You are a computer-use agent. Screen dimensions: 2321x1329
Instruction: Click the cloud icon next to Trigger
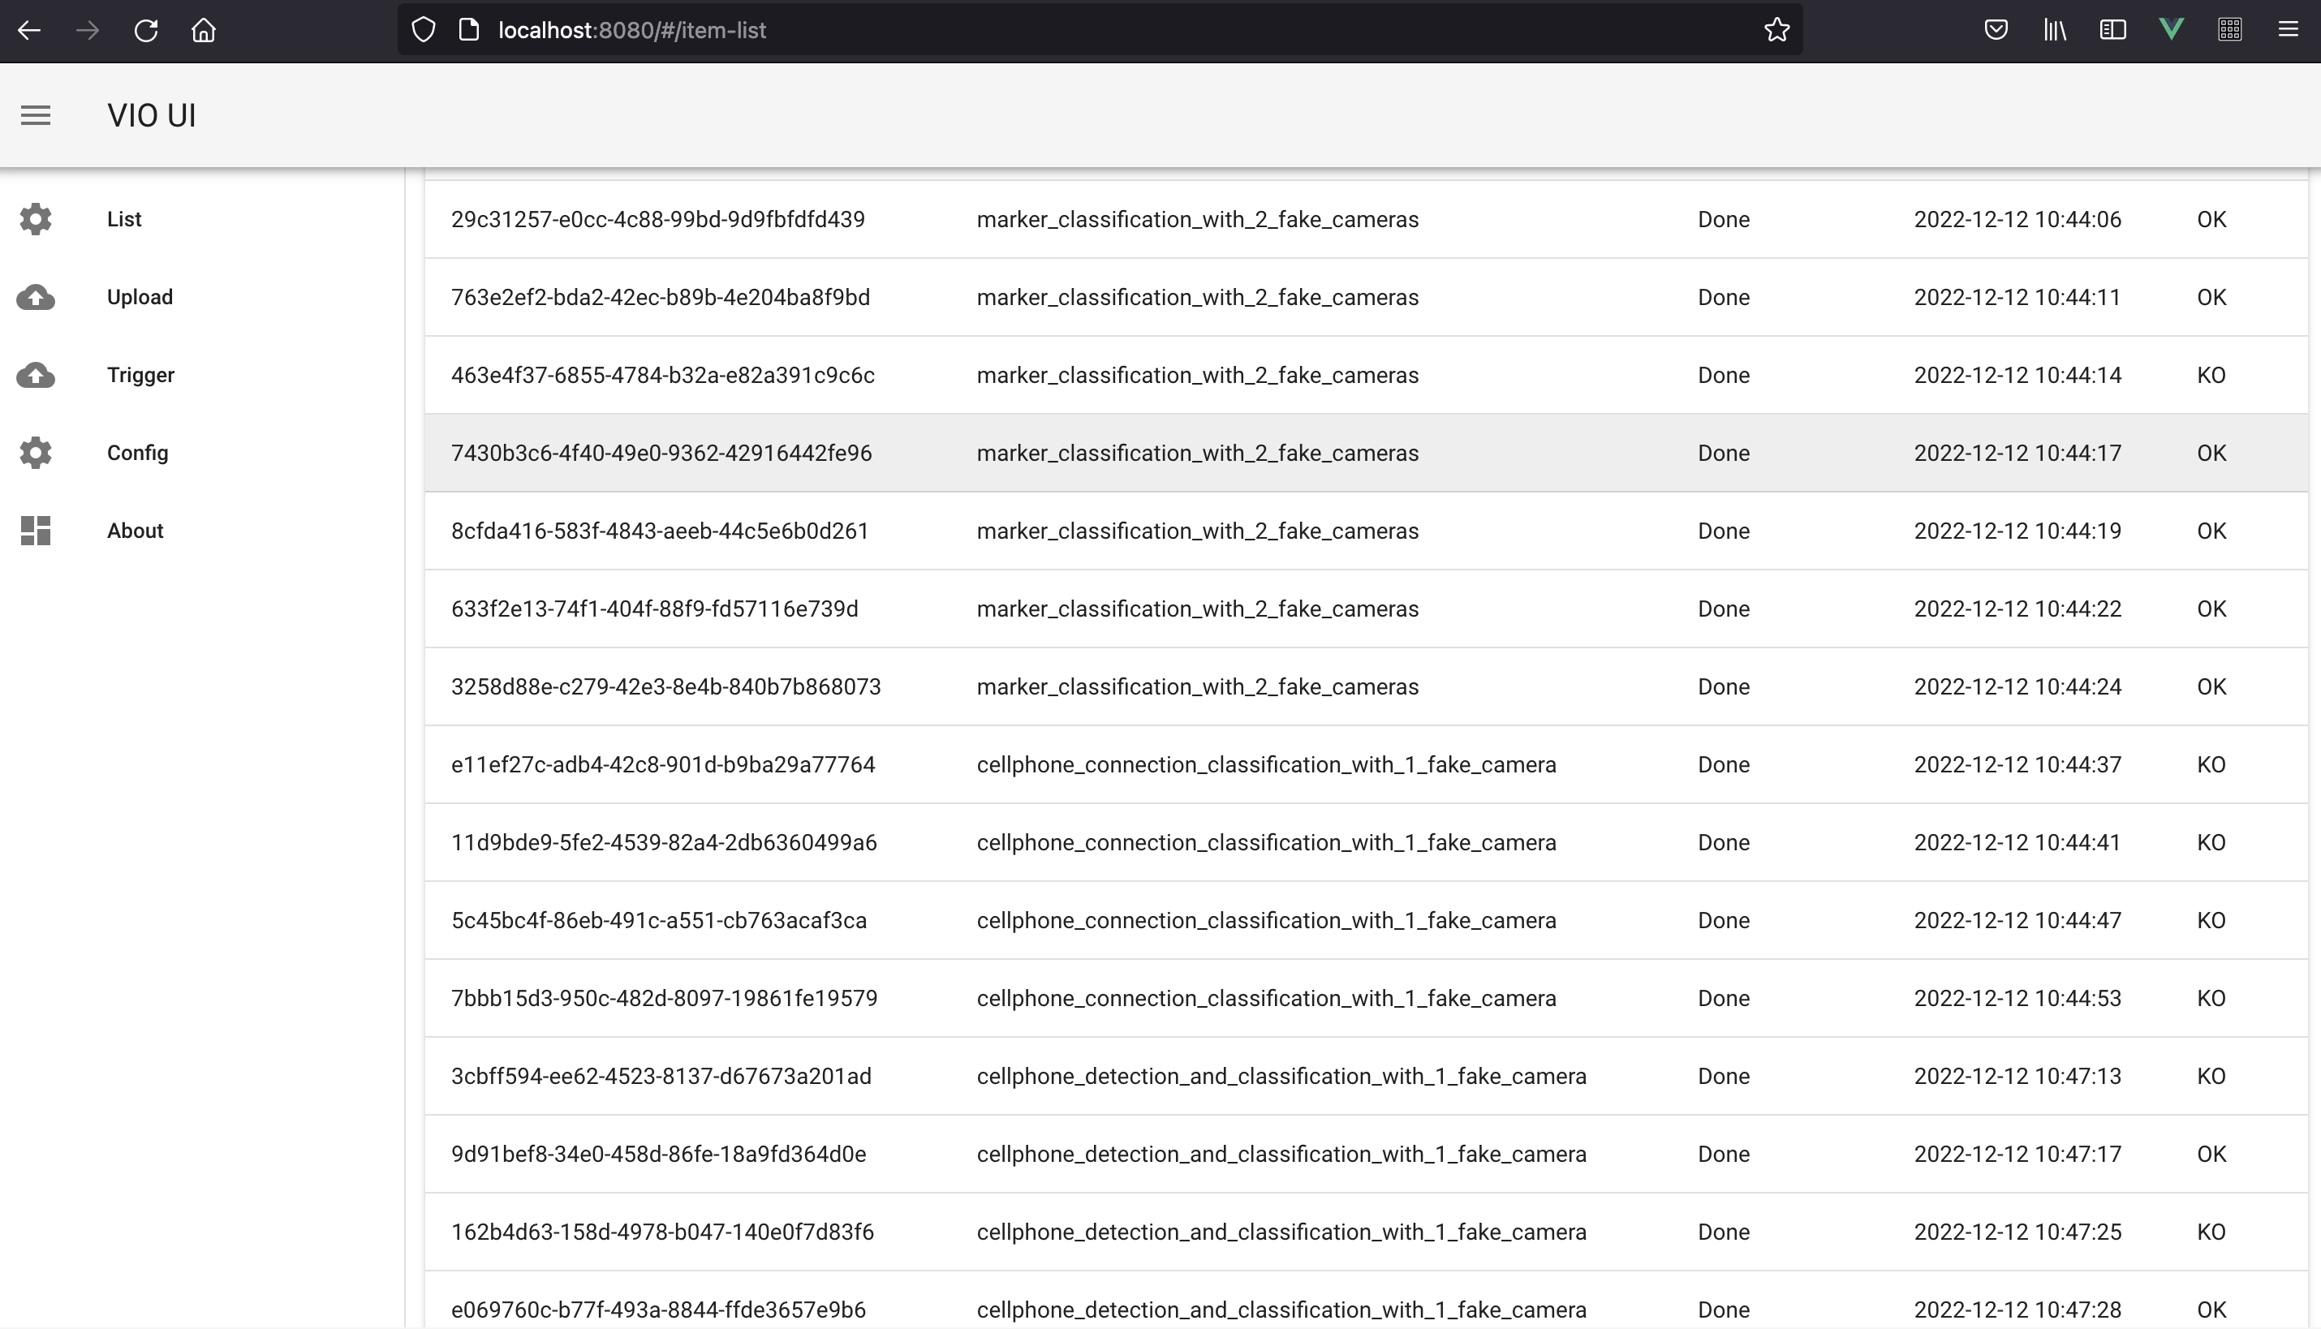click(x=36, y=375)
